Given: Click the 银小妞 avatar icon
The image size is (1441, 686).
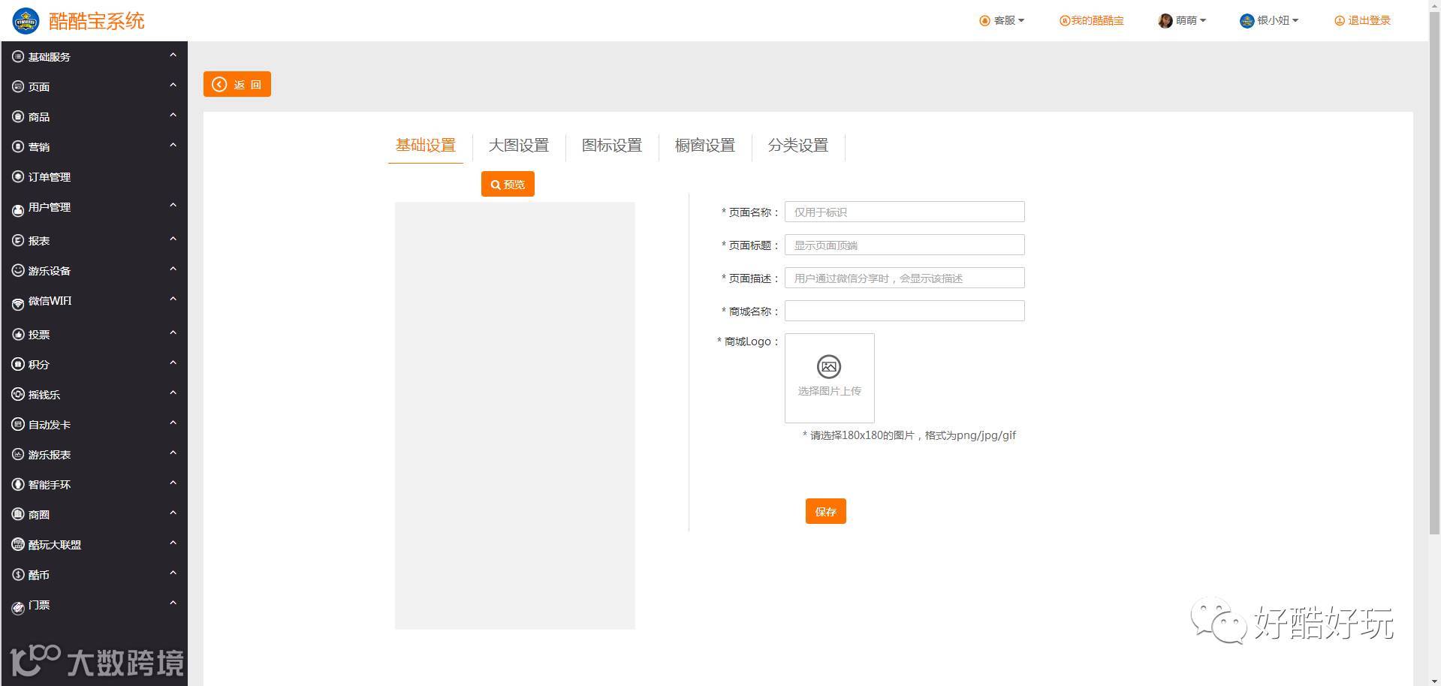Looking at the screenshot, I should click(1247, 21).
